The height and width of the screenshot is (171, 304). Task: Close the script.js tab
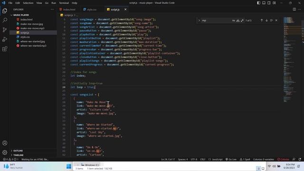(125, 9)
